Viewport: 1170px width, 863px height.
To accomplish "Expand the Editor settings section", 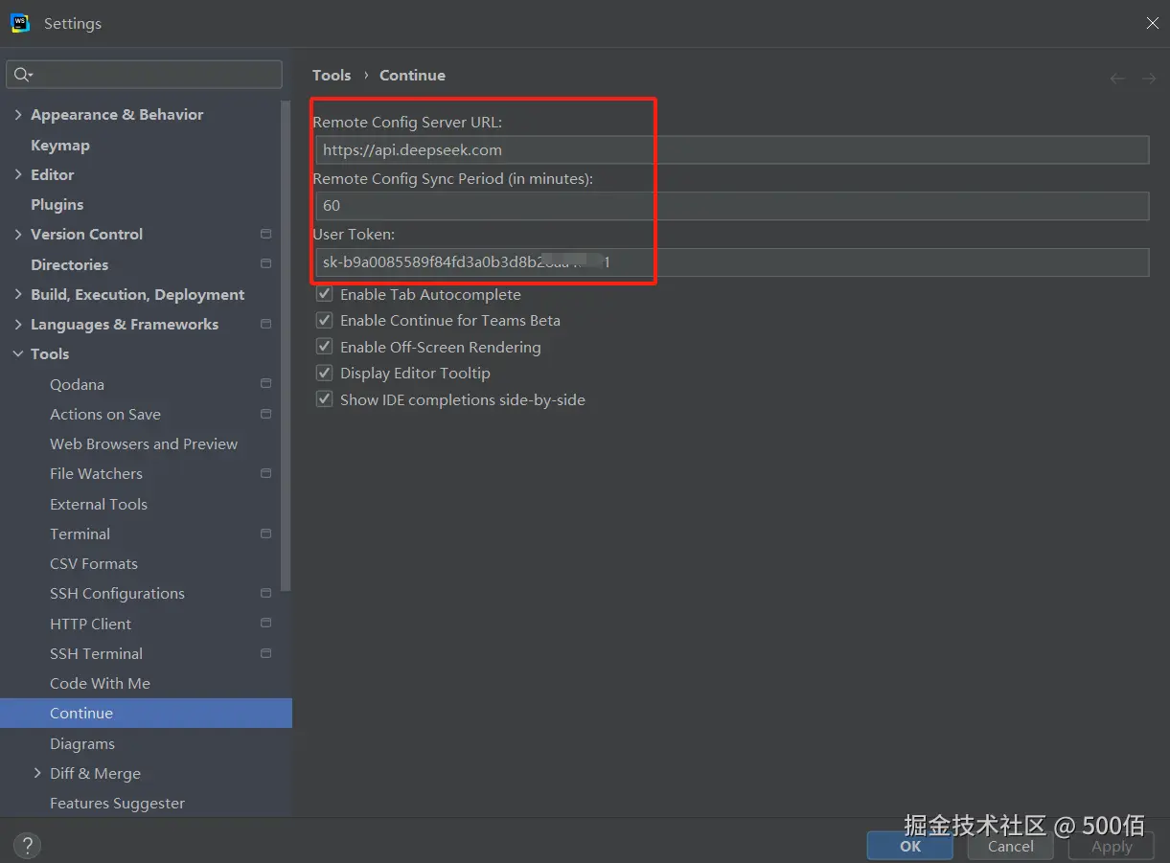I will (x=18, y=174).
